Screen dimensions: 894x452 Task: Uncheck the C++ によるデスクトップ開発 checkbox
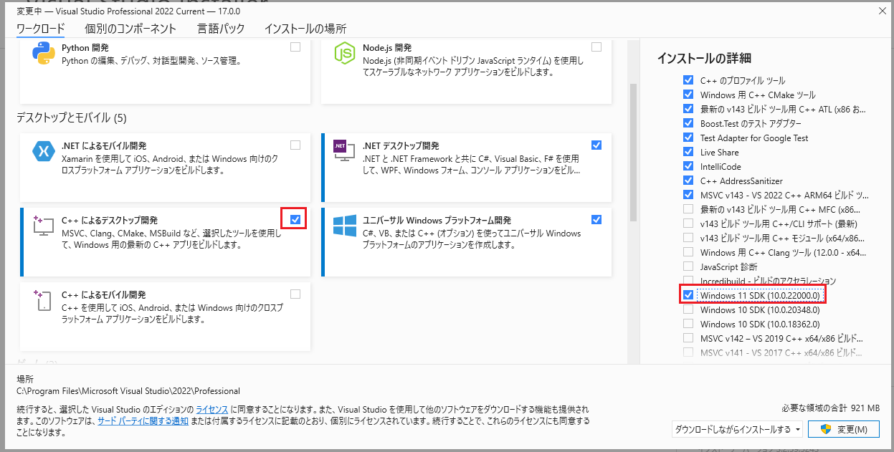(x=295, y=219)
